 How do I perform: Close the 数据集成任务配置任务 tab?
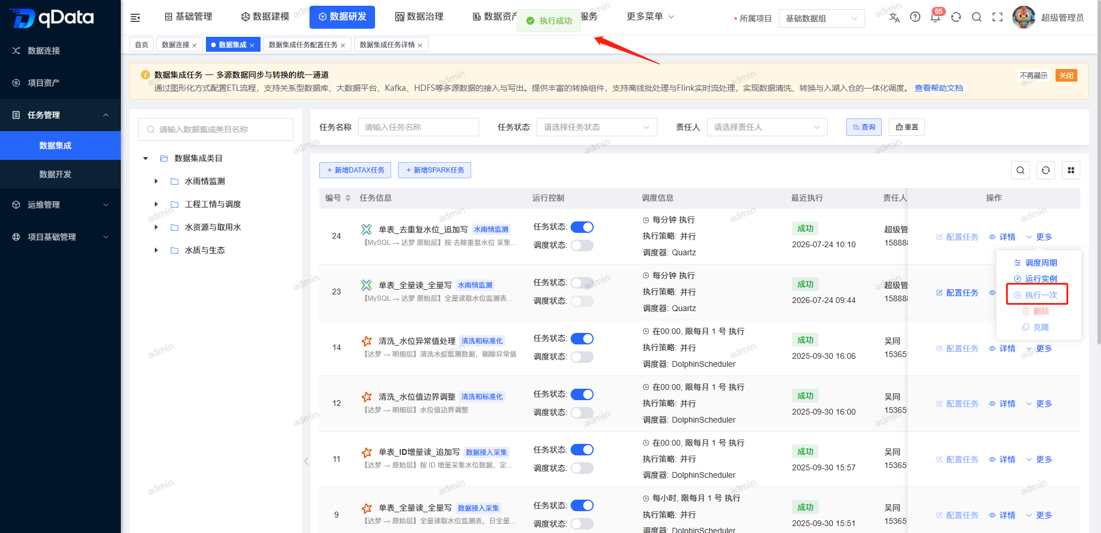click(x=343, y=45)
